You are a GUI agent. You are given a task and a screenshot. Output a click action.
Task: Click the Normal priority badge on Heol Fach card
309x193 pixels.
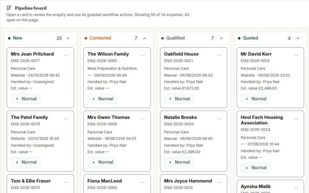(x=256, y=167)
